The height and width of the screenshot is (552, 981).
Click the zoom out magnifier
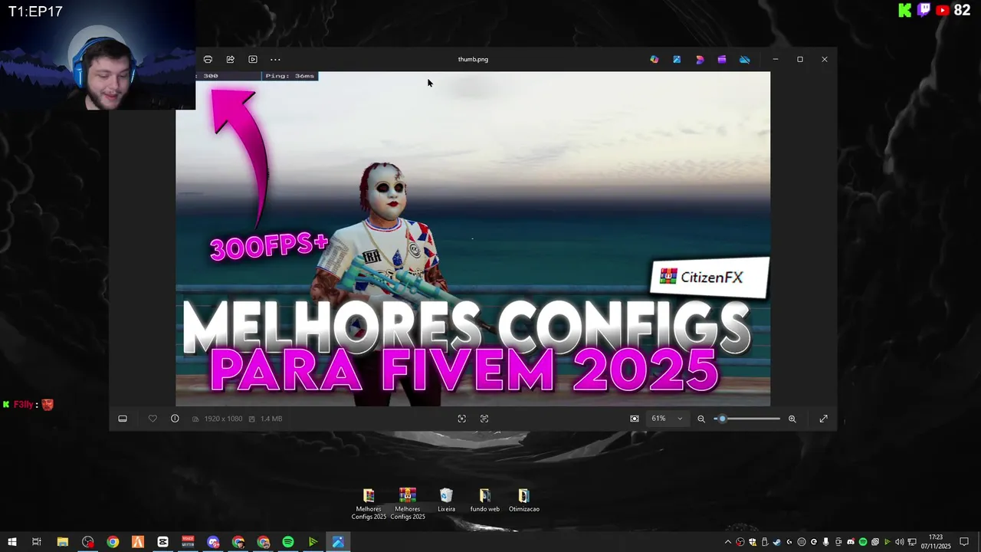tap(701, 419)
